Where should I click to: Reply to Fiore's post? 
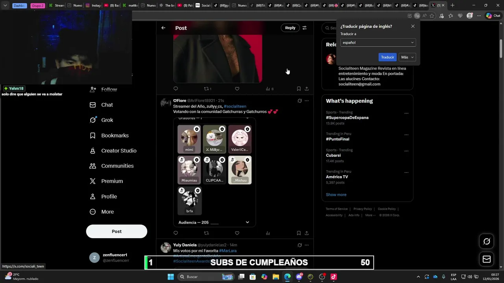(176, 233)
